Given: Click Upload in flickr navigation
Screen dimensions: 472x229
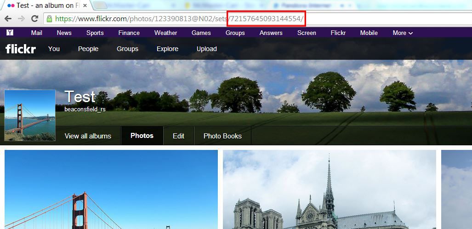Looking at the screenshot, I should click(206, 49).
